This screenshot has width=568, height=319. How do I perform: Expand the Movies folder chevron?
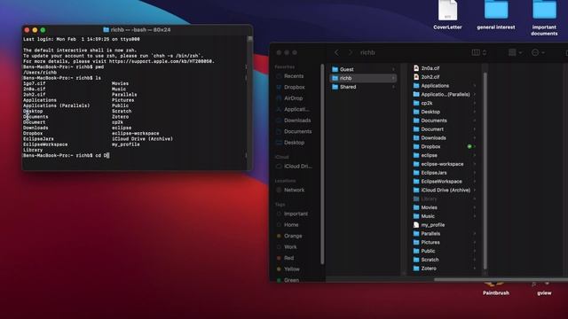pos(474,207)
